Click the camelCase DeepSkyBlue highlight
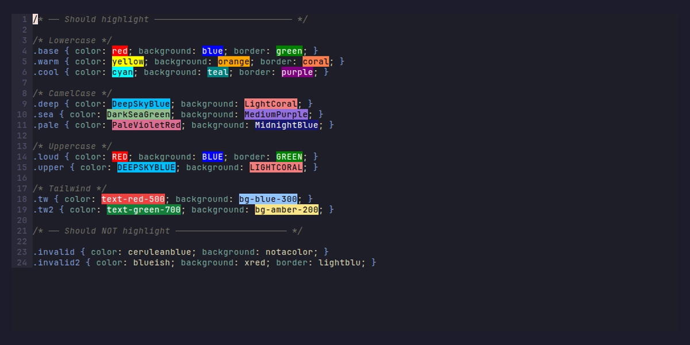 point(141,104)
